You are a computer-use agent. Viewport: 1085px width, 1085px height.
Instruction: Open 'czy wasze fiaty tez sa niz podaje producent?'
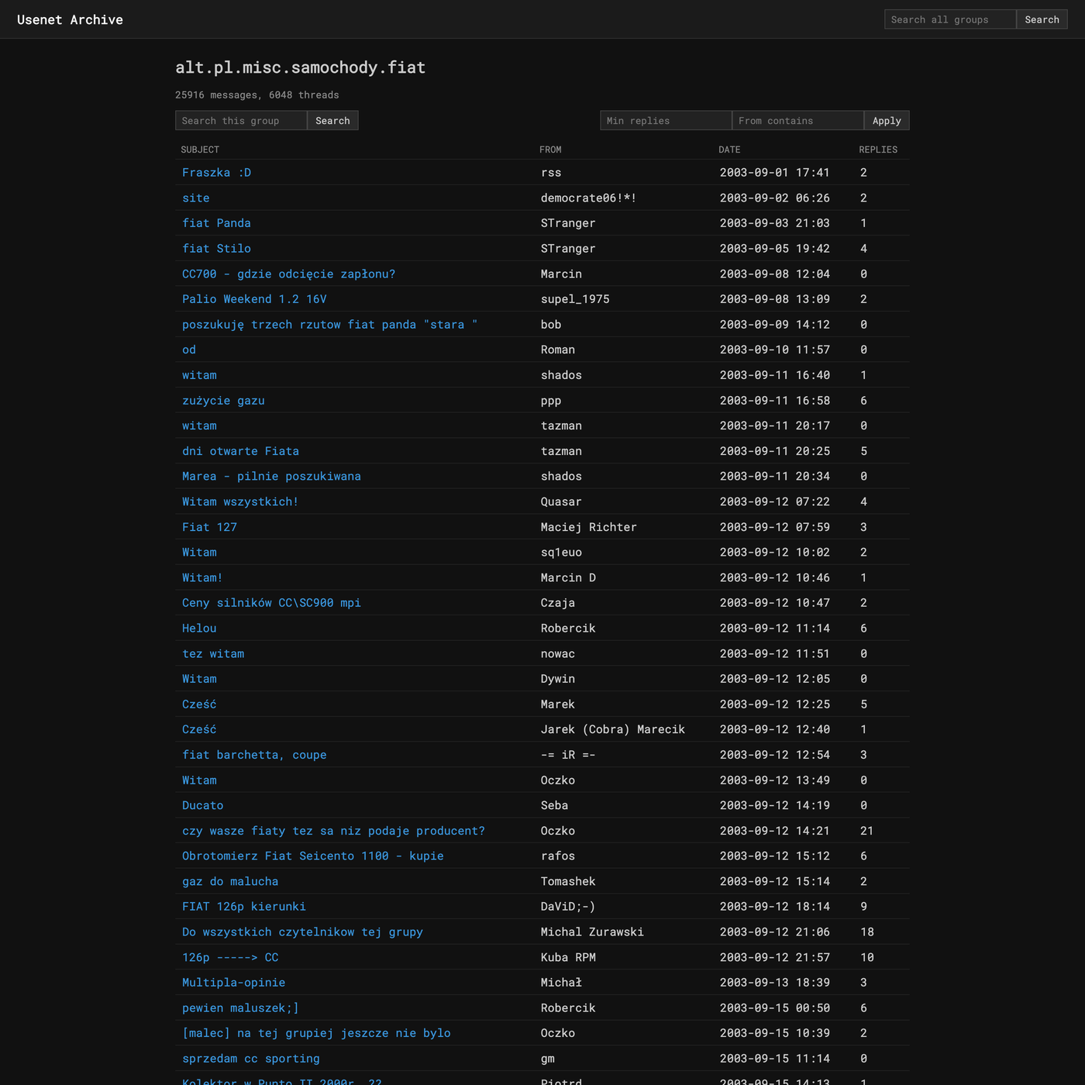(x=333, y=831)
